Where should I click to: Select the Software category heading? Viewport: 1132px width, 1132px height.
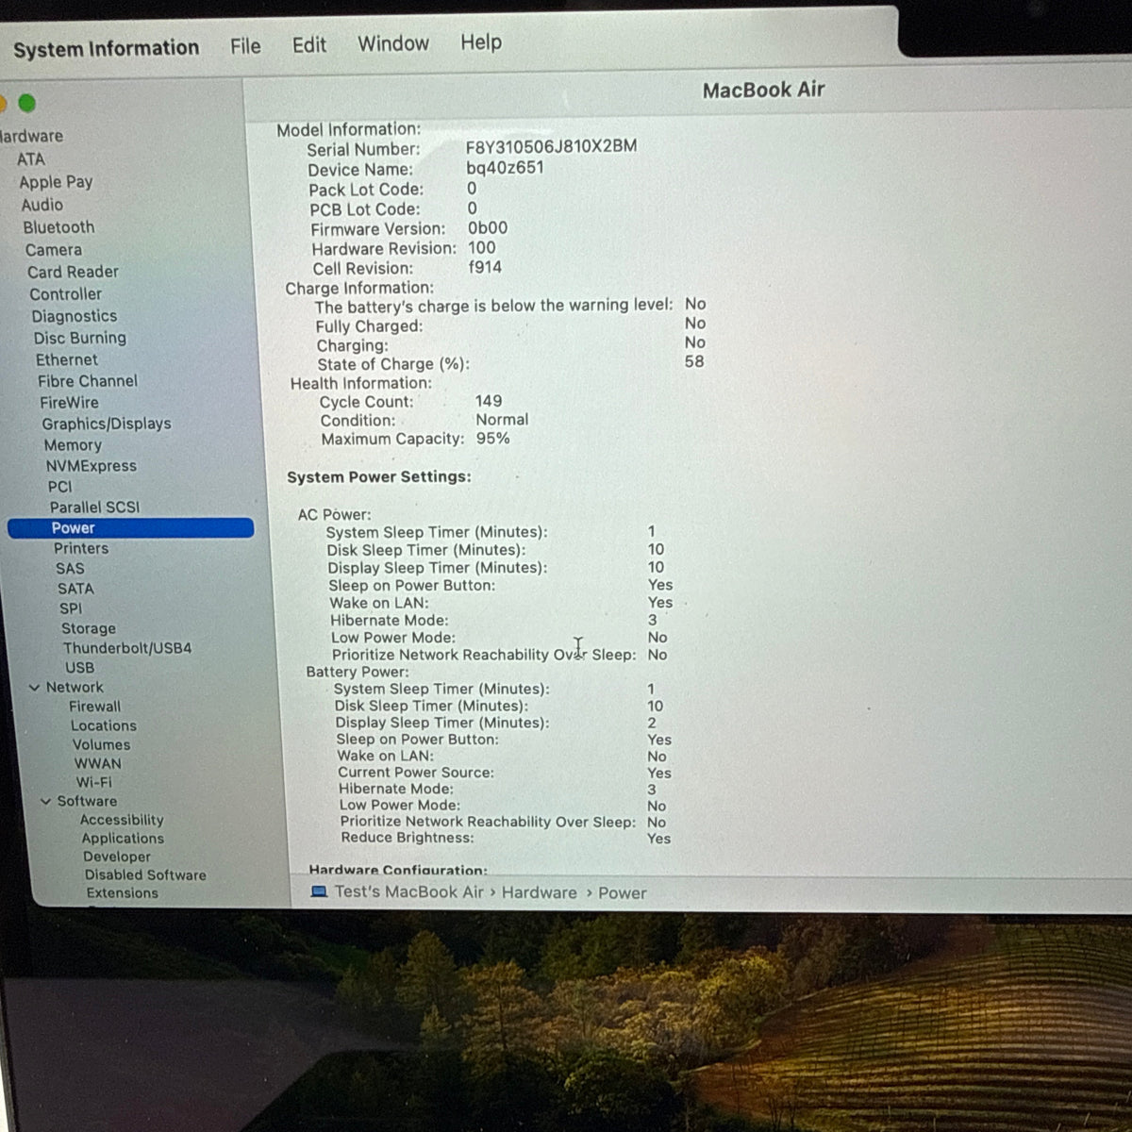click(x=87, y=801)
